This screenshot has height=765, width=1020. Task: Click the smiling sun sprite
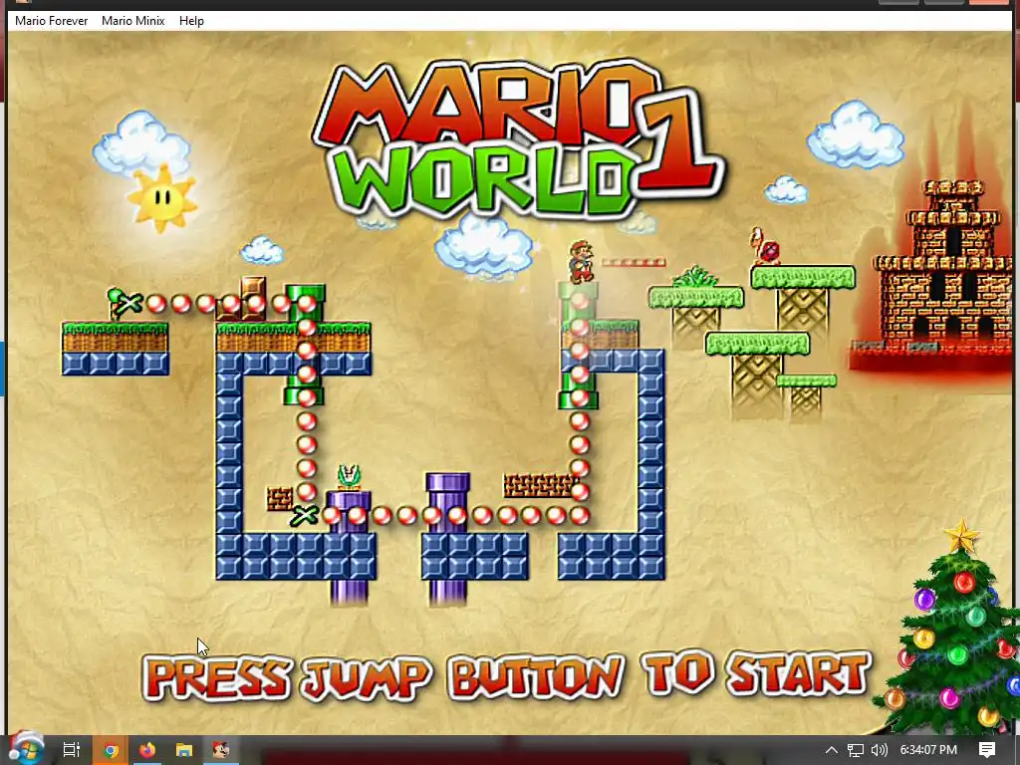(x=162, y=198)
